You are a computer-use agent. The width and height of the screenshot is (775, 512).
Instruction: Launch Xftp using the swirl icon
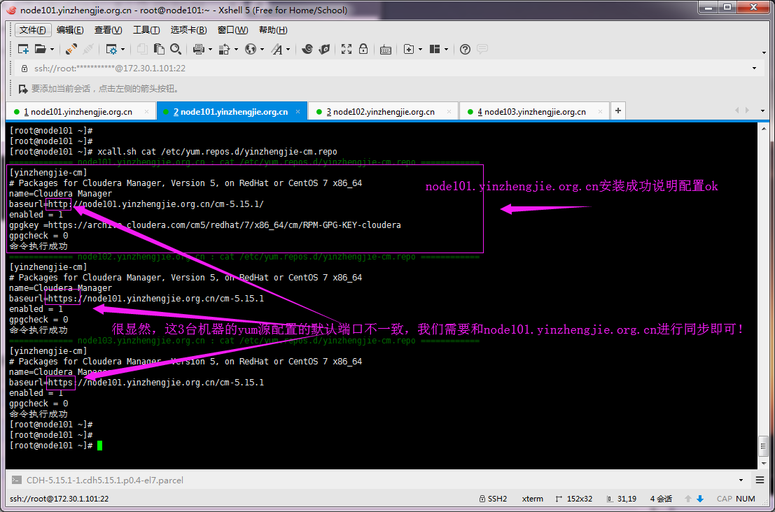pyautogui.click(x=307, y=49)
